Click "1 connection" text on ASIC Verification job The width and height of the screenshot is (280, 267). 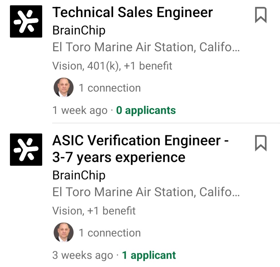110,233
